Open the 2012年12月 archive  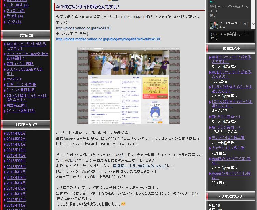16,200
